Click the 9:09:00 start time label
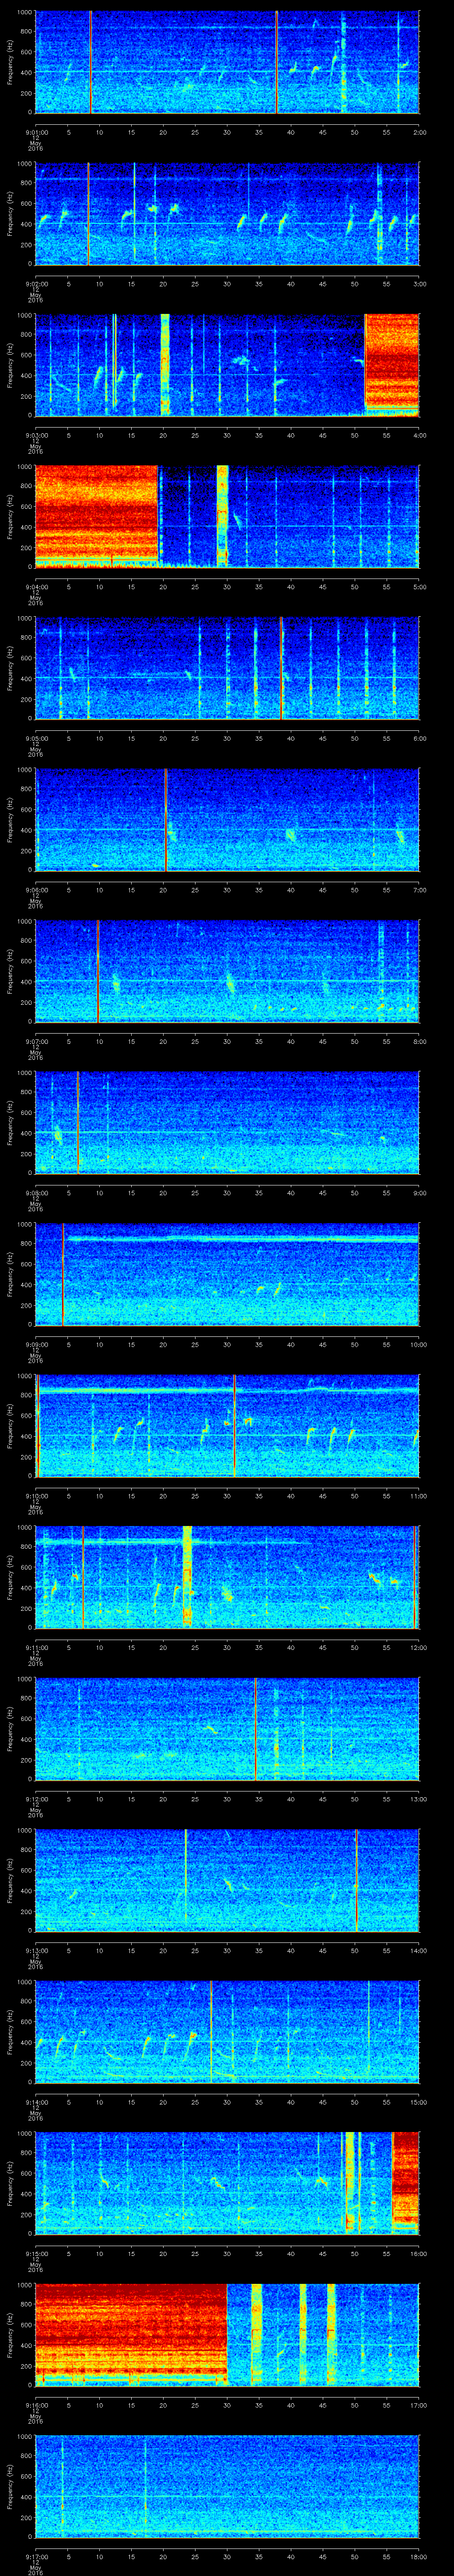 point(36,1344)
